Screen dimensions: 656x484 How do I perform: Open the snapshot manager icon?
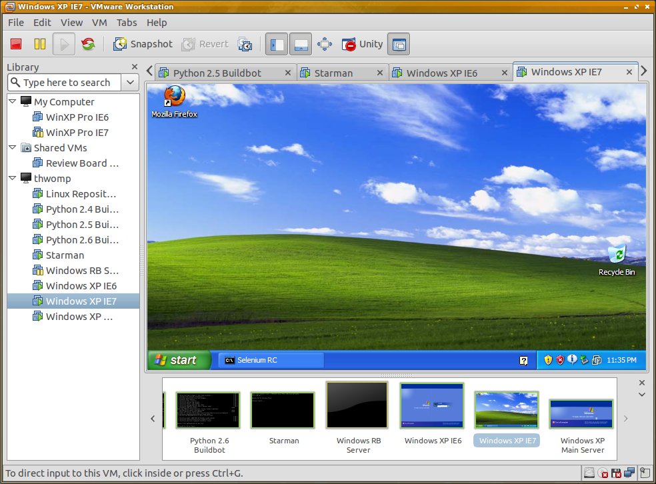245,44
